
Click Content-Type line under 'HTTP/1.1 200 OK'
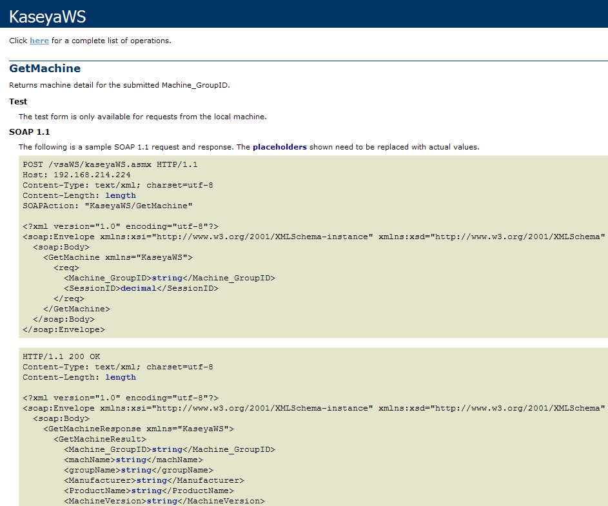pyautogui.click(x=118, y=367)
